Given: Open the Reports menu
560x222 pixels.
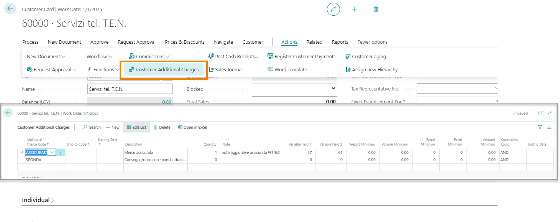Looking at the screenshot, I should point(340,42).
